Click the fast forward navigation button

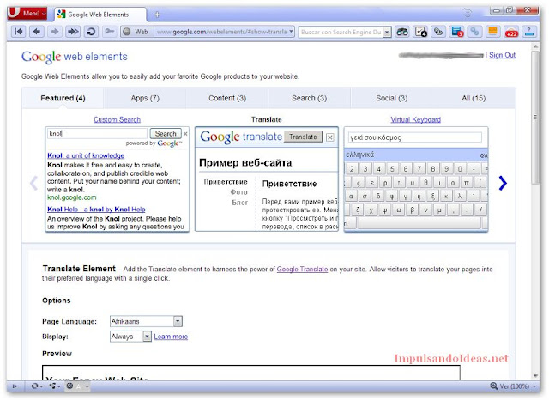[73, 32]
